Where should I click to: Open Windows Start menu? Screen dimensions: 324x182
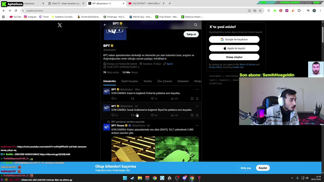[125, 178]
